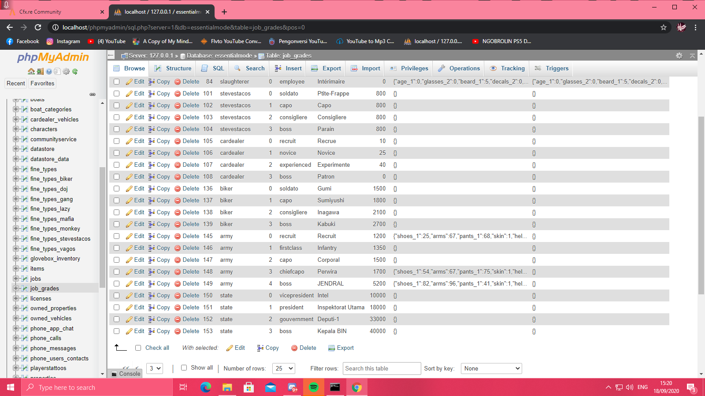Open the navigation panel settings gear icon
This screenshot has height=396, width=705.
coord(66,71)
